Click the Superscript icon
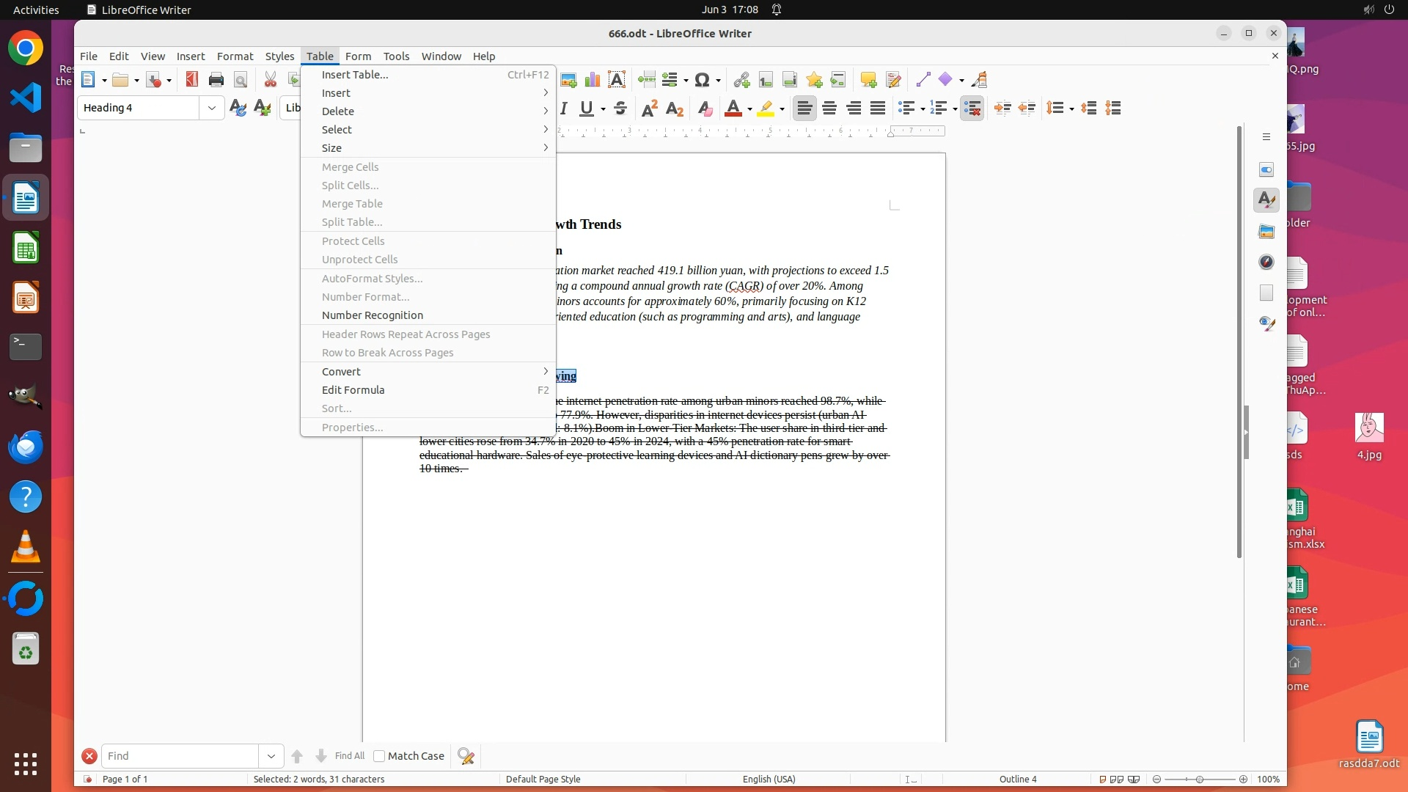This screenshot has width=1408, height=792. pyautogui.click(x=649, y=109)
